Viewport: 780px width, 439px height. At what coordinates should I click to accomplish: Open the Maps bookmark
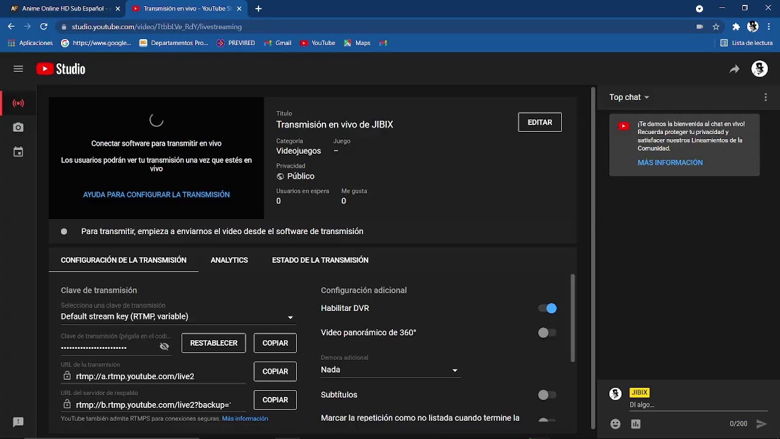[x=357, y=43]
